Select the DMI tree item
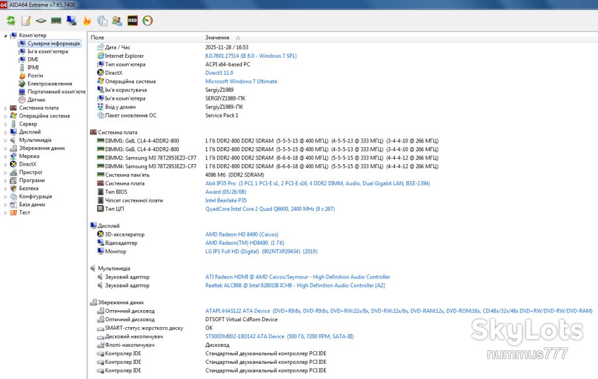Screen dimensions: 598x379 [x=33, y=60]
